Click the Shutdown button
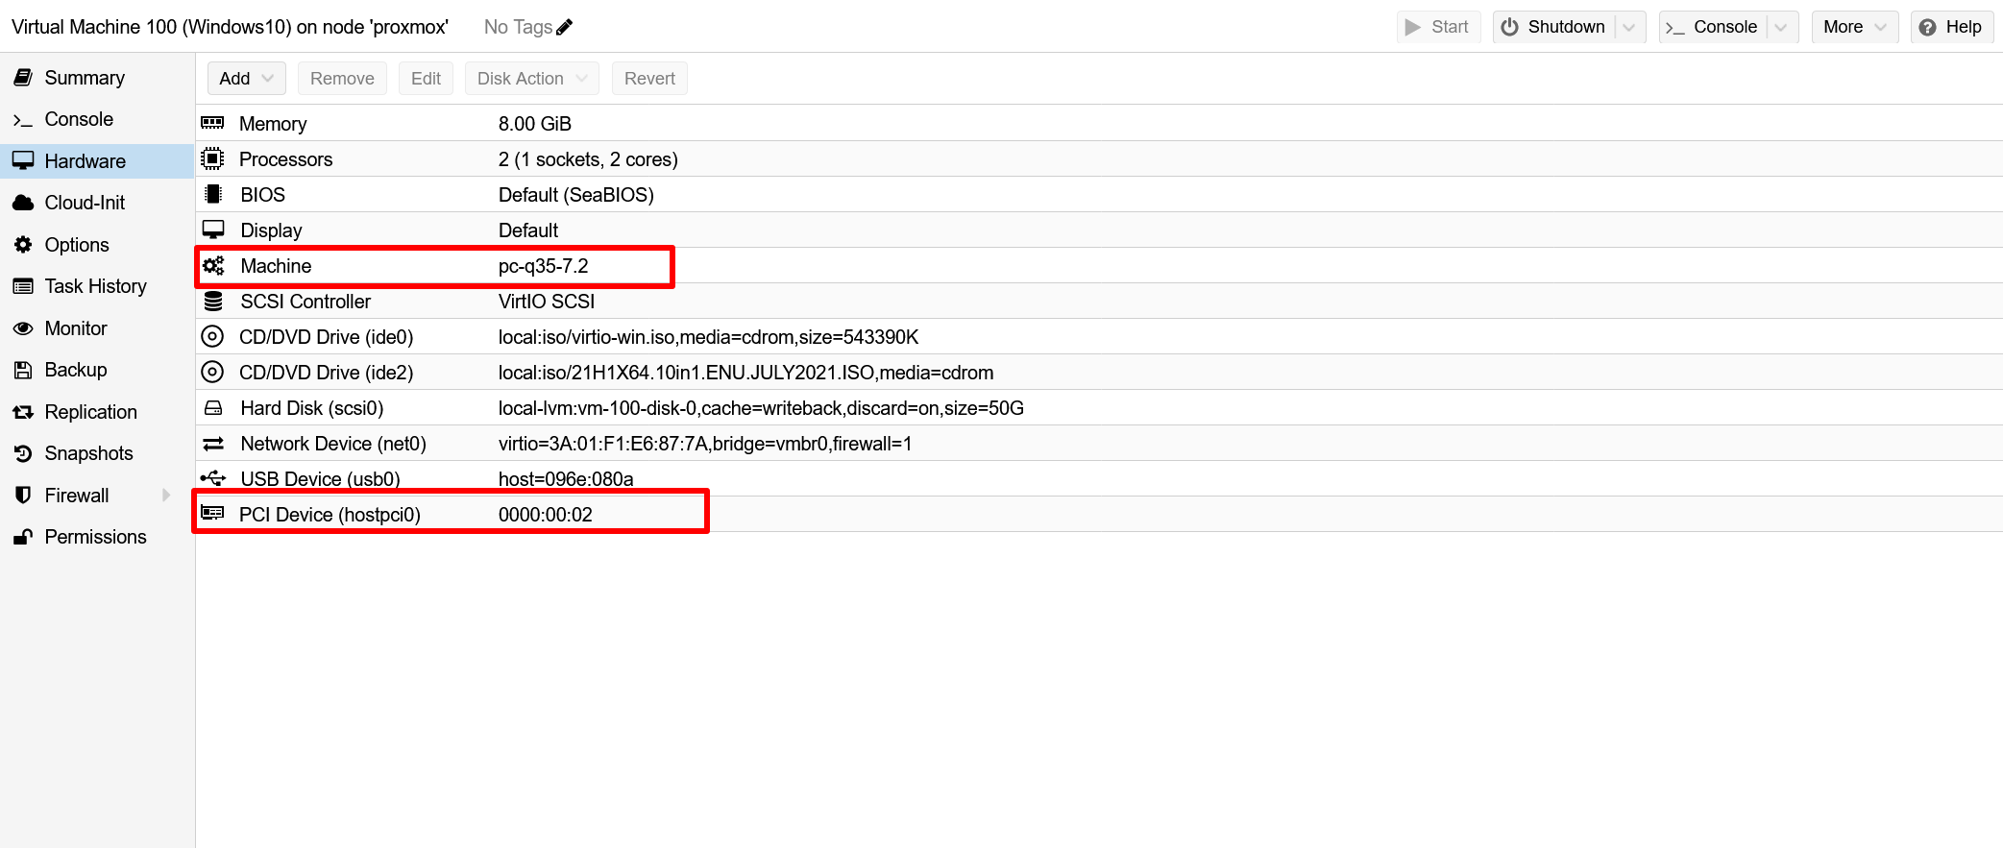 tap(1554, 27)
